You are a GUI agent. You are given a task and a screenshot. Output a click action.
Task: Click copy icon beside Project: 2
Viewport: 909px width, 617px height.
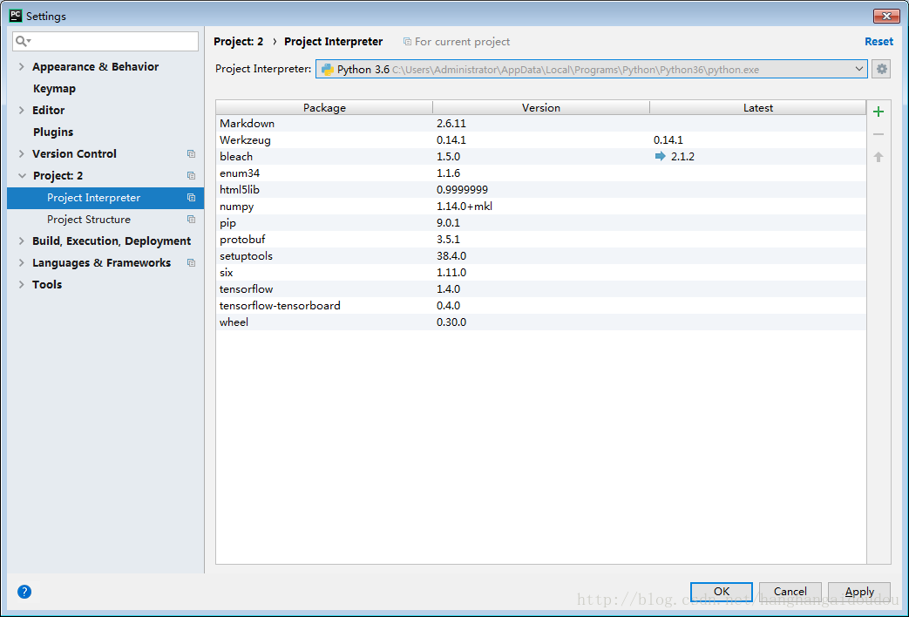pos(192,176)
